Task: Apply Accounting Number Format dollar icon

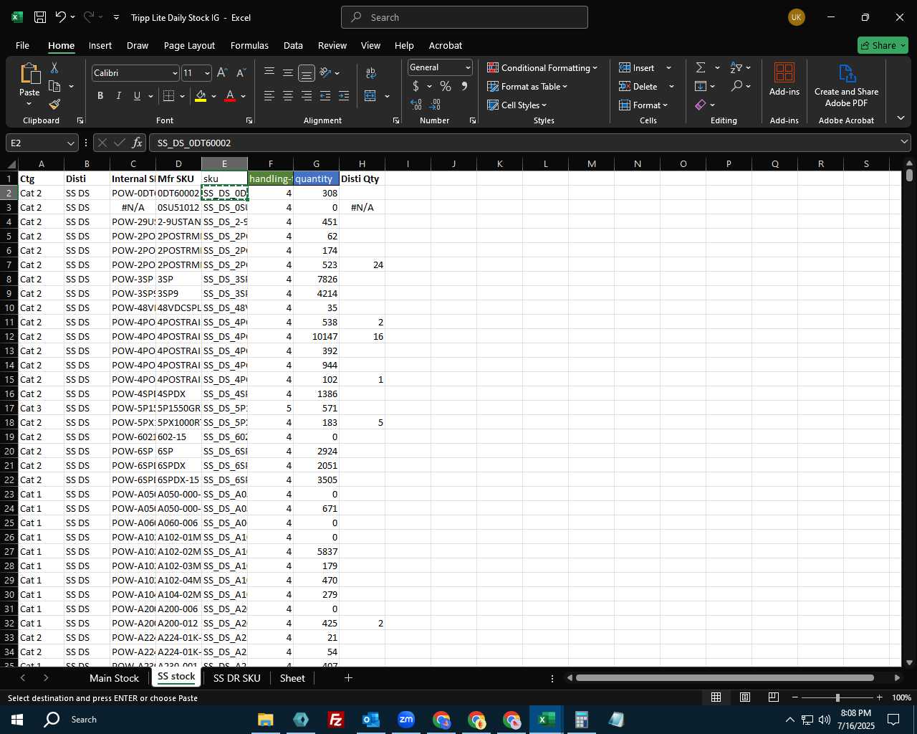Action: pos(416,86)
